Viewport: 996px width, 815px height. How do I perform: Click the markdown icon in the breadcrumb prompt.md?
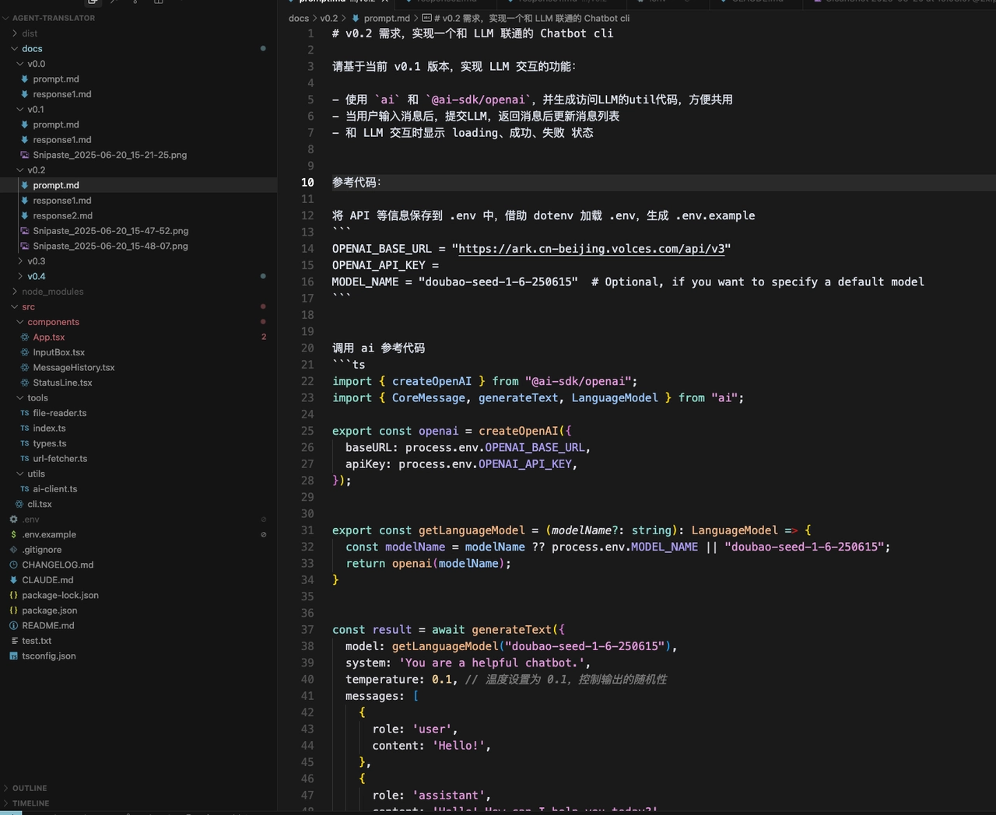click(356, 18)
